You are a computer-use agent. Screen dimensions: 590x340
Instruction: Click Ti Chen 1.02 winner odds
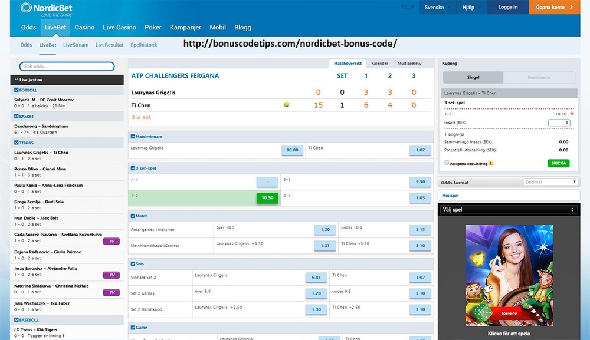click(420, 150)
